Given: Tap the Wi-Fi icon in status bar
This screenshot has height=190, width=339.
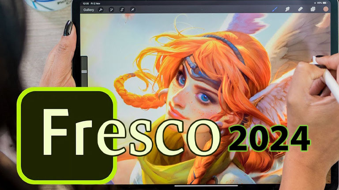Looking at the screenshot, I should click(x=315, y=3).
